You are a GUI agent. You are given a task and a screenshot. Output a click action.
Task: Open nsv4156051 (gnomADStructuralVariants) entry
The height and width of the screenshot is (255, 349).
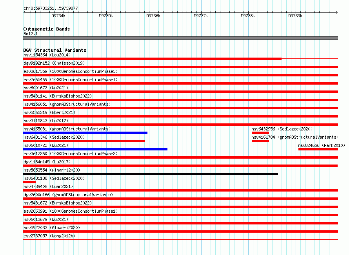(x=67, y=104)
